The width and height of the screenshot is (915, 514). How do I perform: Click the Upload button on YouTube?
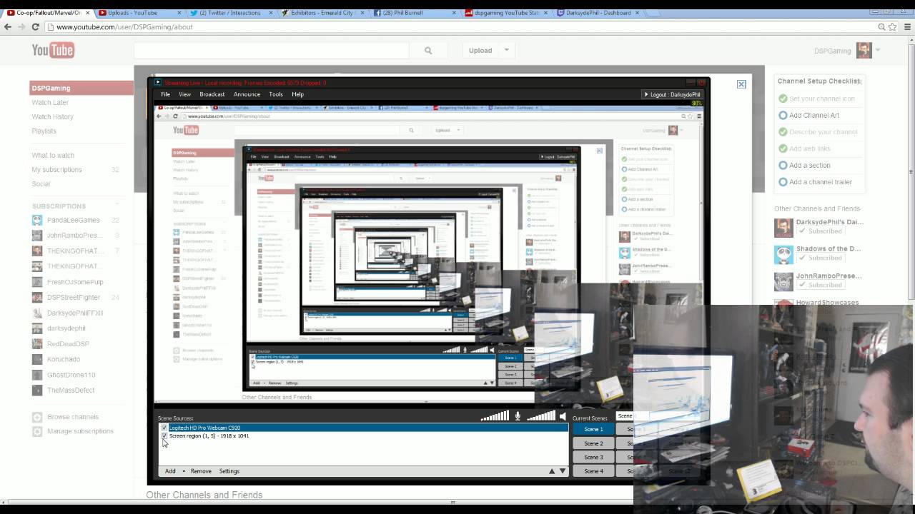(480, 50)
